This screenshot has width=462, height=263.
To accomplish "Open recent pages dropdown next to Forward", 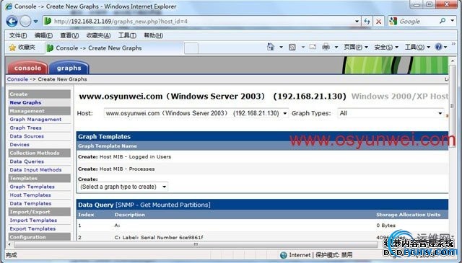I will [x=35, y=22].
